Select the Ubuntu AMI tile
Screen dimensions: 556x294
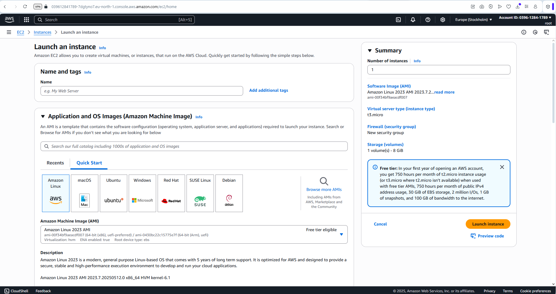tap(114, 193)
